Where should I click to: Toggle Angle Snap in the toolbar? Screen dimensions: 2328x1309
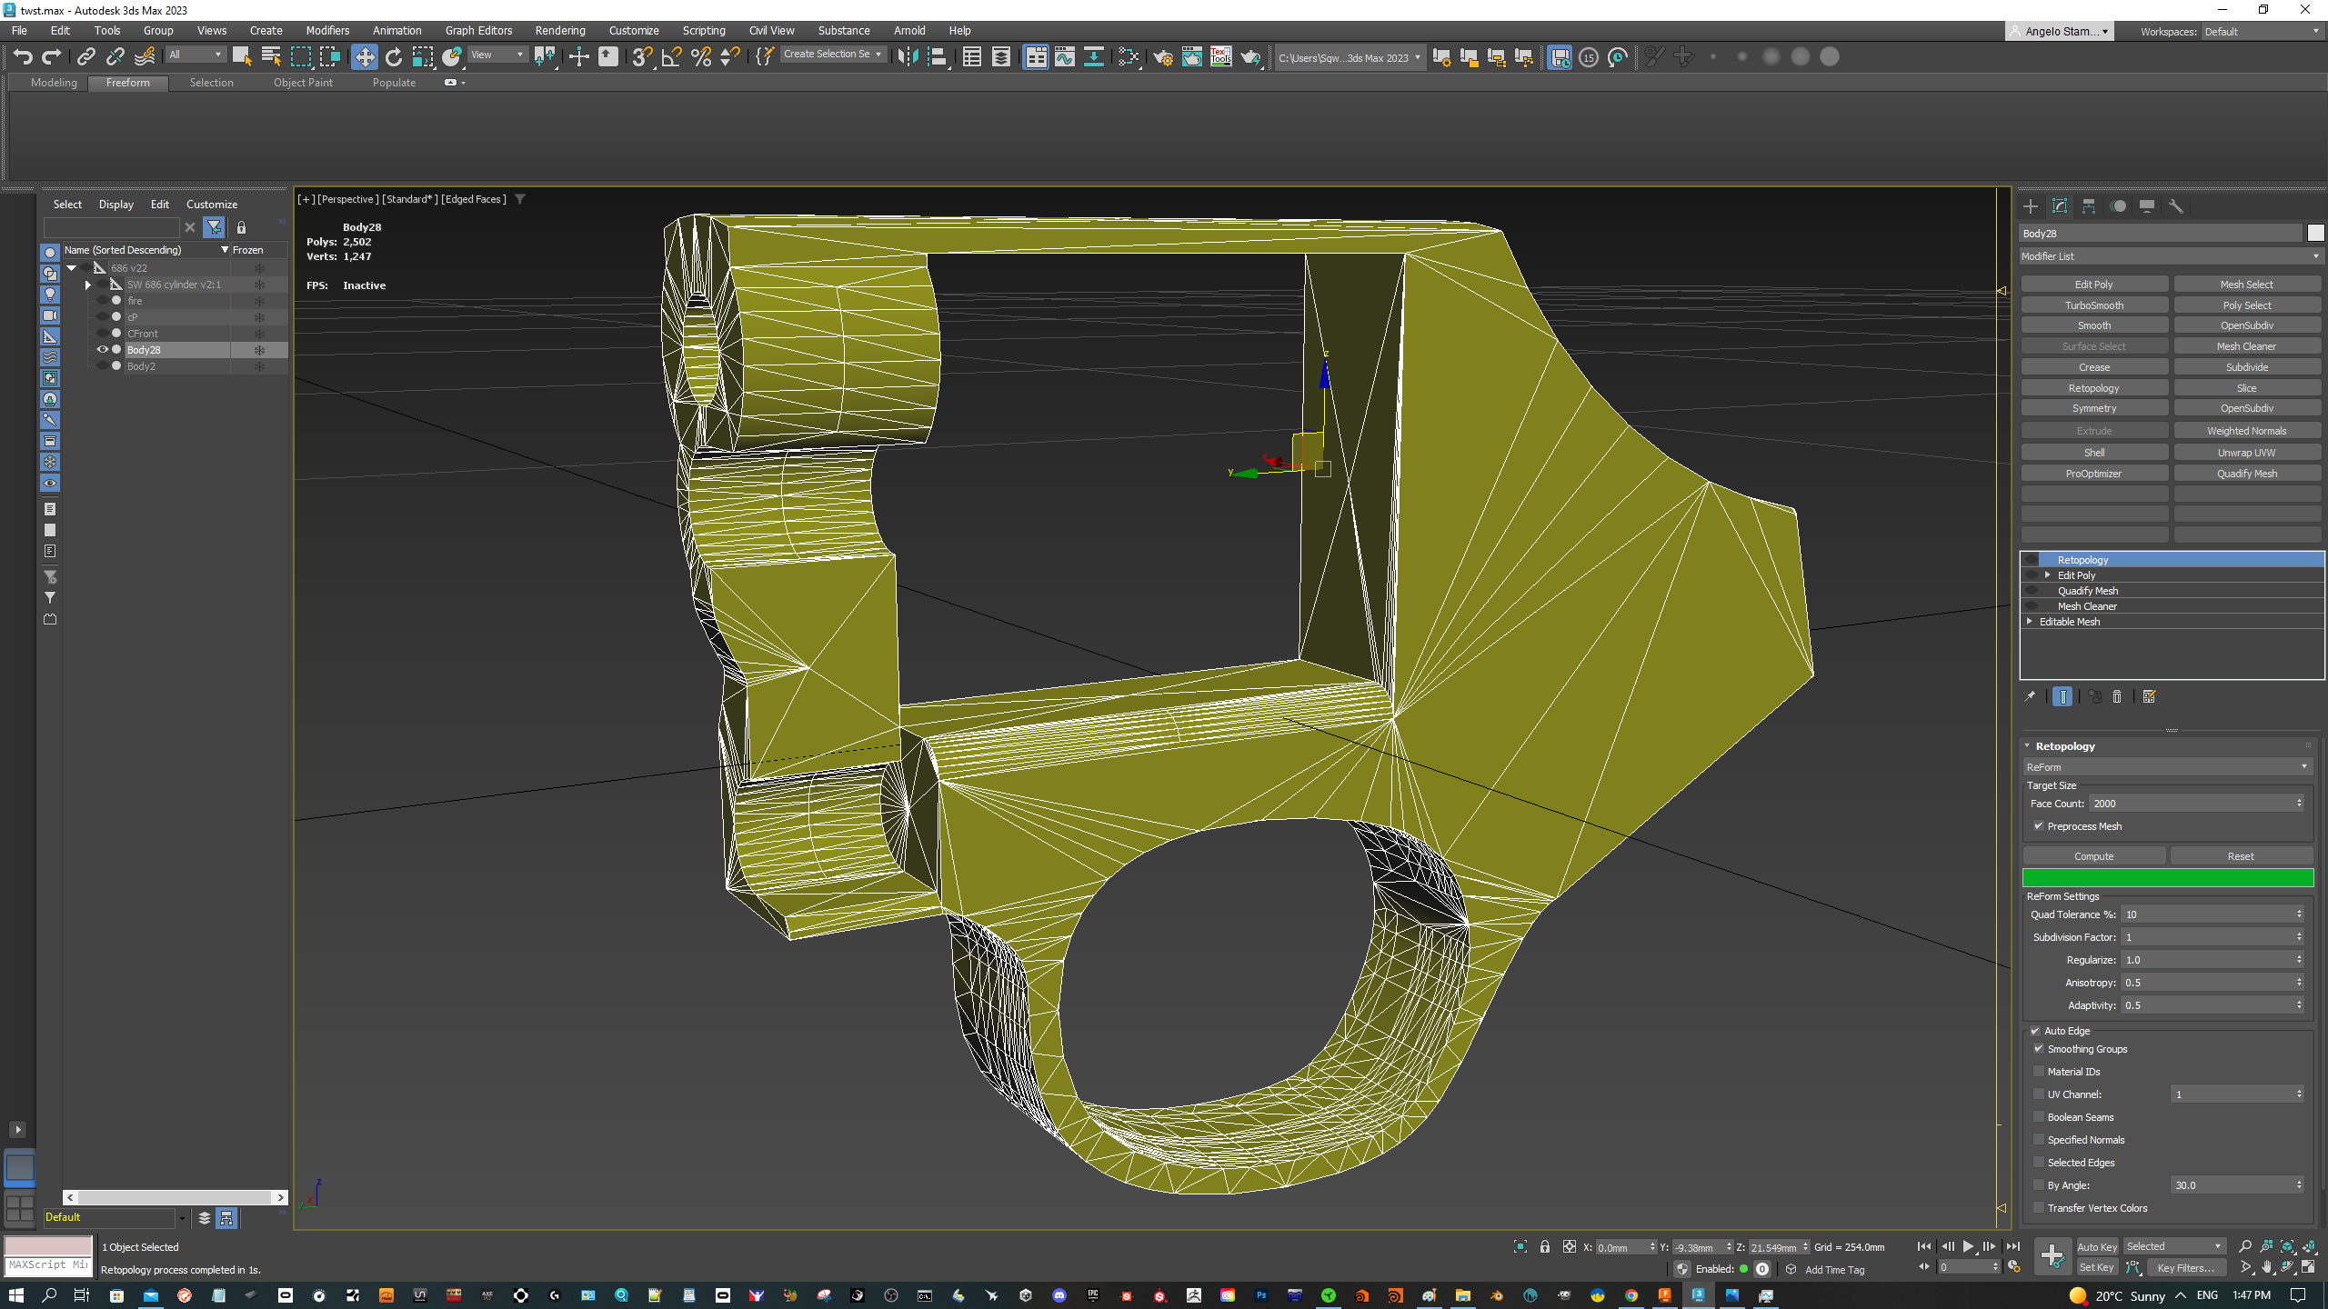pos(672,56)
